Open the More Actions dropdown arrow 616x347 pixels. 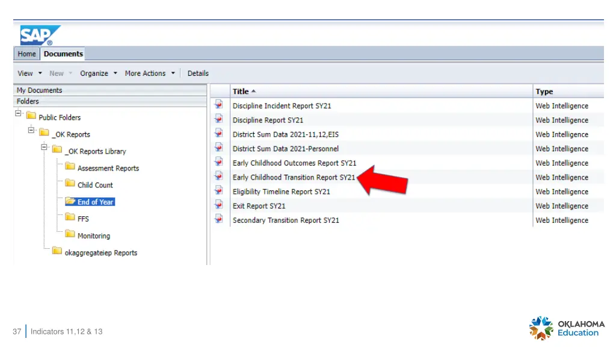[173, 73]
